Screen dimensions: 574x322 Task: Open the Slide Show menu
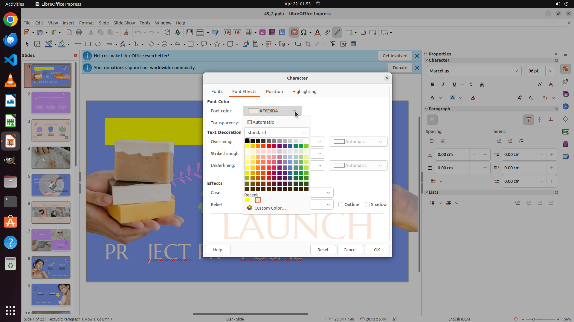click(x=124, y=23)
